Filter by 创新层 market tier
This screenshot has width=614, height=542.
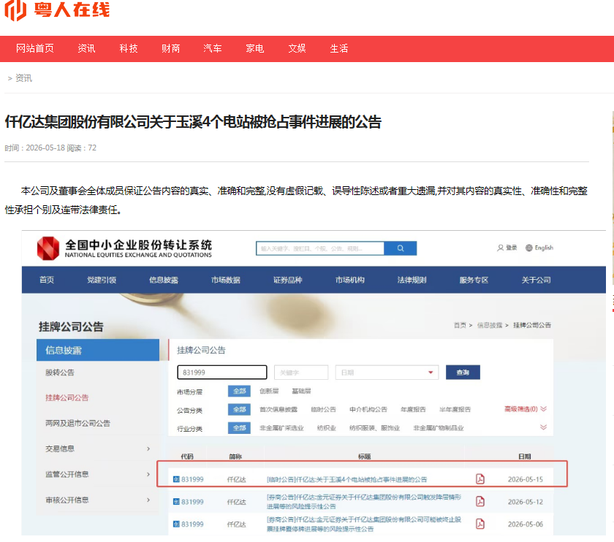click(269, 391)
